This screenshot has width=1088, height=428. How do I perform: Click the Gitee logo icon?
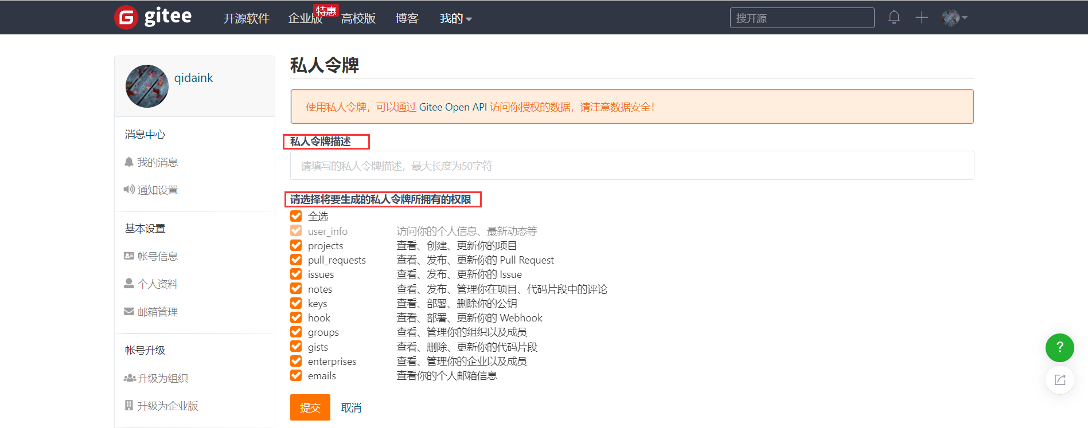click(x=126, y=18)
